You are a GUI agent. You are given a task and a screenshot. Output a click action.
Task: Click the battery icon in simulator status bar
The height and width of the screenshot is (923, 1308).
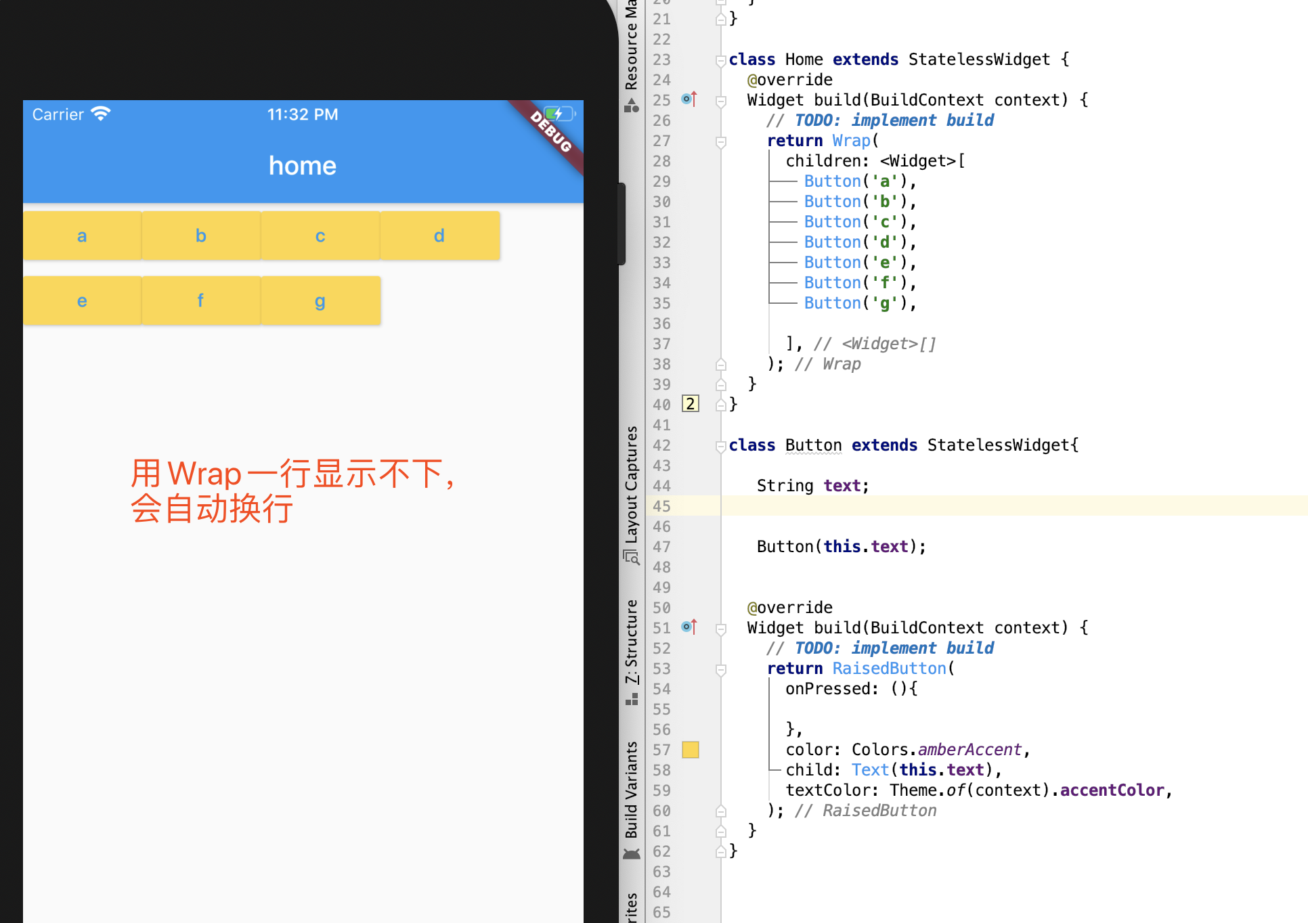pos(559,114)
